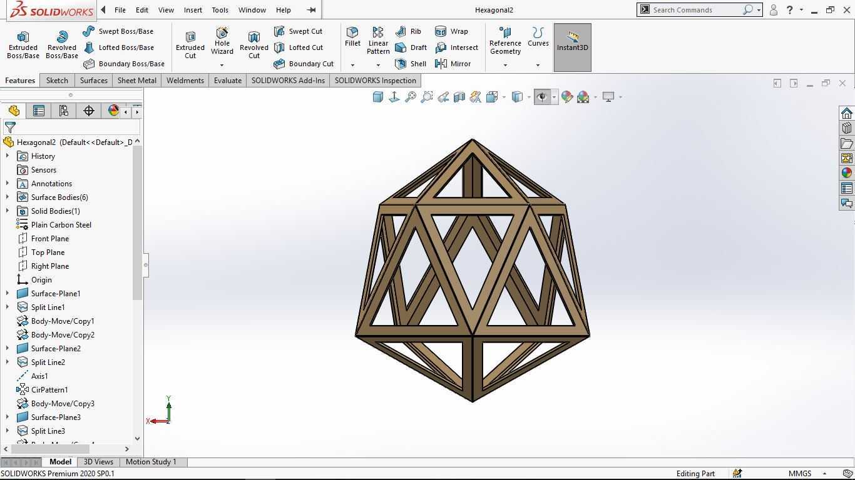Expand the Split Line1 feature
The image size is (855, 480).
point(8,307)
